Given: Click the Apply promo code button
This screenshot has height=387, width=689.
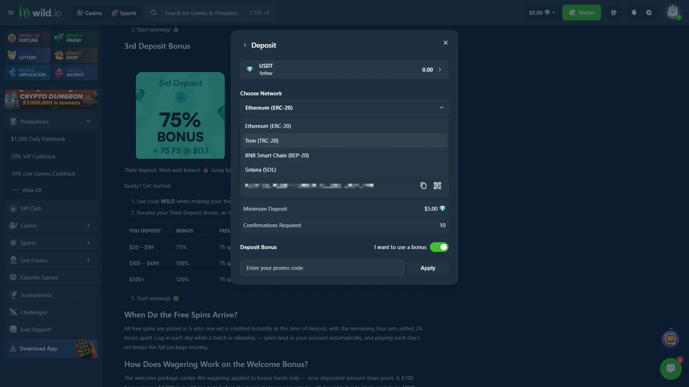Looking at the screenshot, I should coord(428,268).
